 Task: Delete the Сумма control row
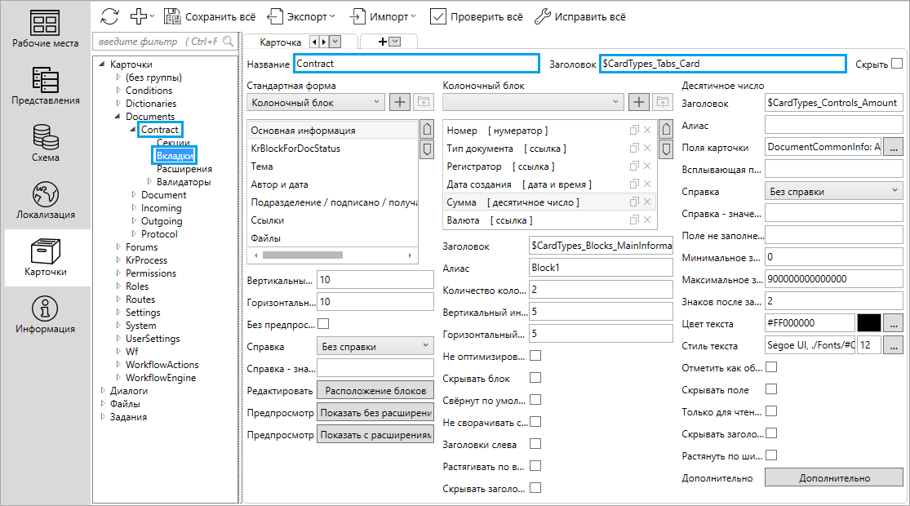pos(647,202)
